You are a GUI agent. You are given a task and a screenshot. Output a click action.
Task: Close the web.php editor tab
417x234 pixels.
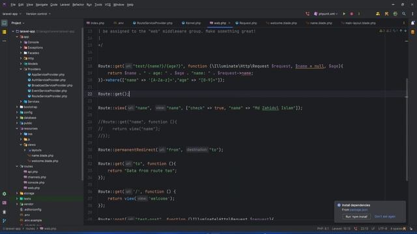[x=229, y=23]
